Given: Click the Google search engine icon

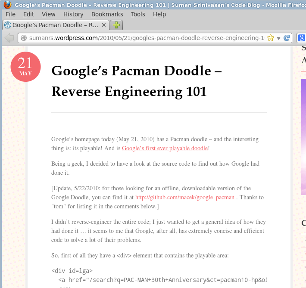Looking at the screenshot, I should coord(301,38).
